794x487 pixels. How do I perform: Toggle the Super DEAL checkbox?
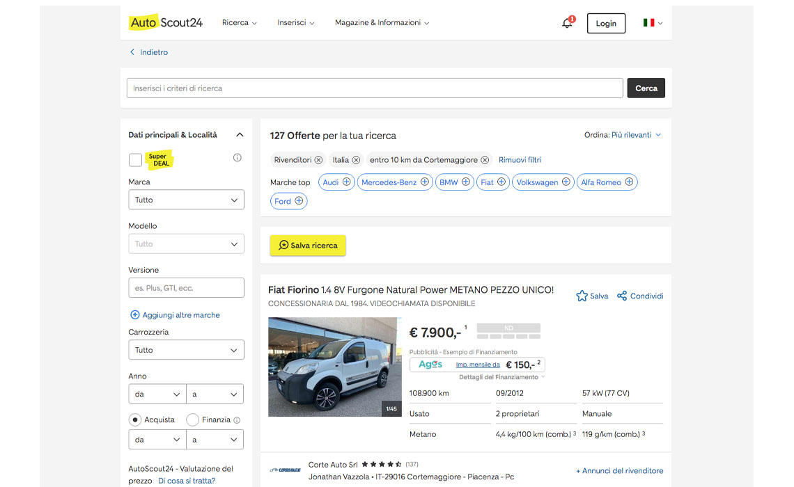pos(135,160)
